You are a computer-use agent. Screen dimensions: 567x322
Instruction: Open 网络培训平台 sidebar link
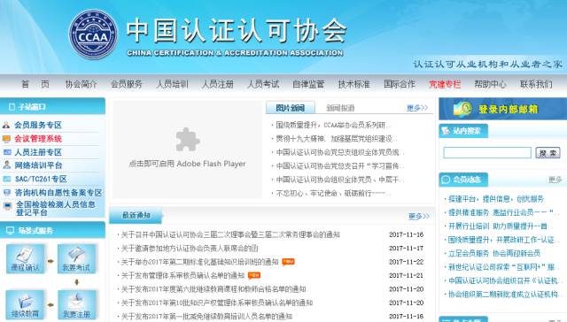pyautogui.click(x=38, y=165)
